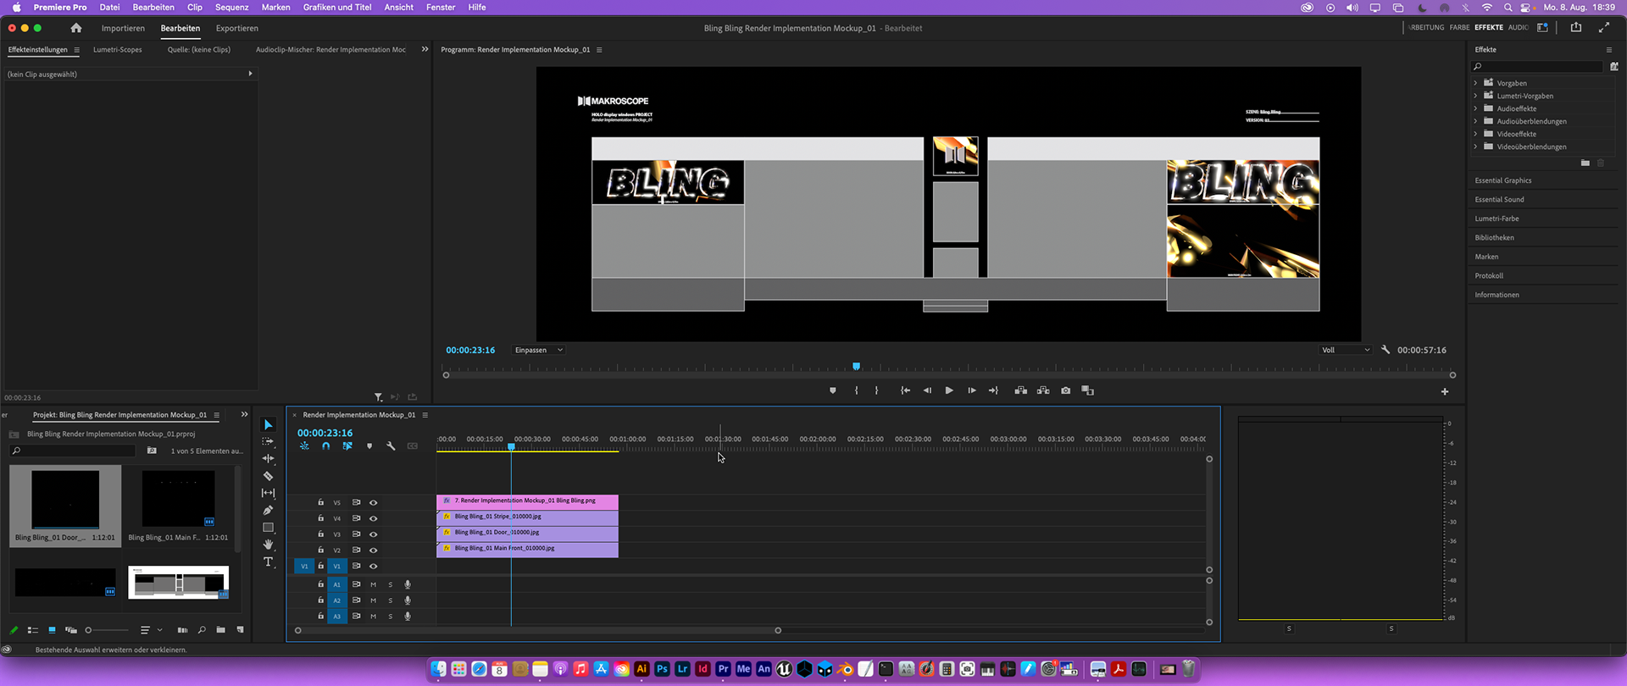Select the Ripple Edit tool

269,459
